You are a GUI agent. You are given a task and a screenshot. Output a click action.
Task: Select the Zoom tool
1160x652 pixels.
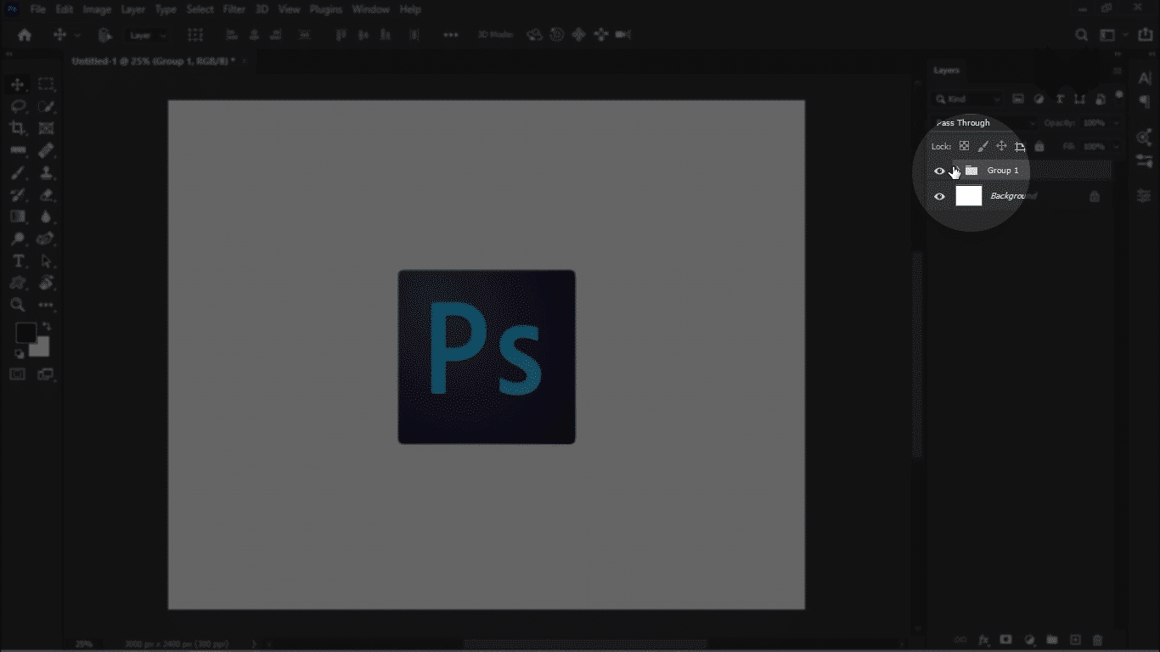[17, 305]
